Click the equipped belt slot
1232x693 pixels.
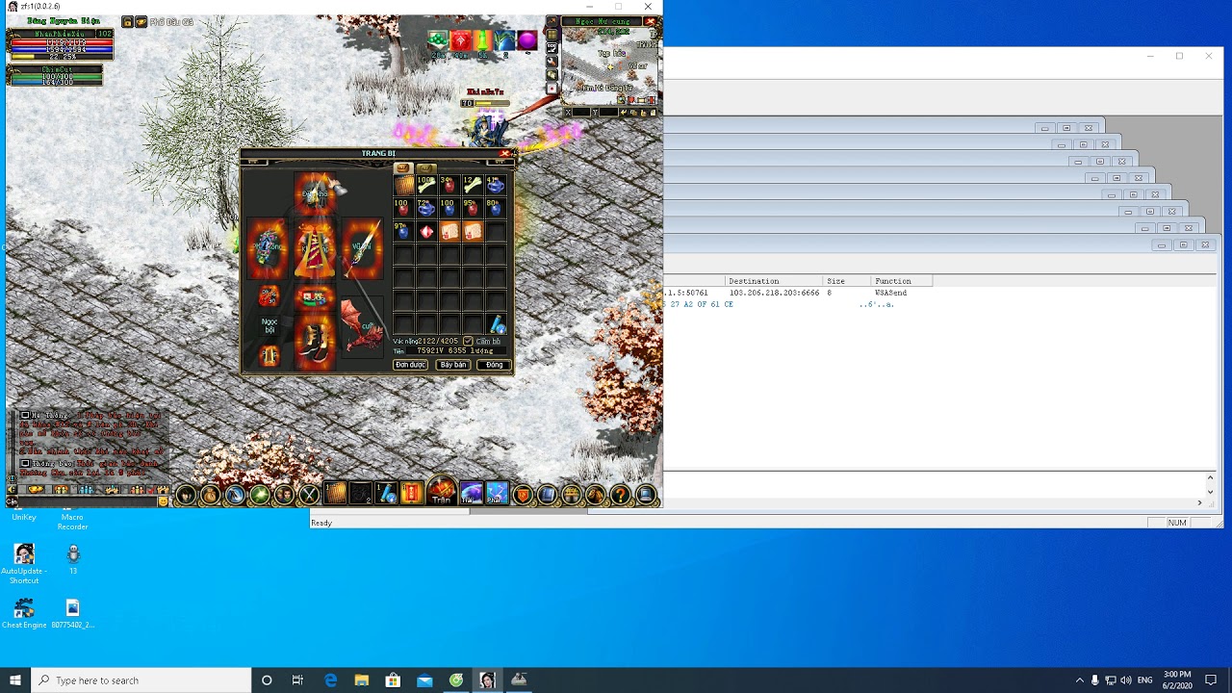tap(315, 298)
